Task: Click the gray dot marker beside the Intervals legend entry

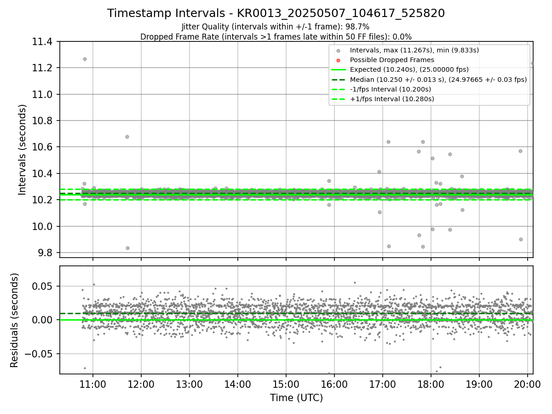Action: [338, 51]
